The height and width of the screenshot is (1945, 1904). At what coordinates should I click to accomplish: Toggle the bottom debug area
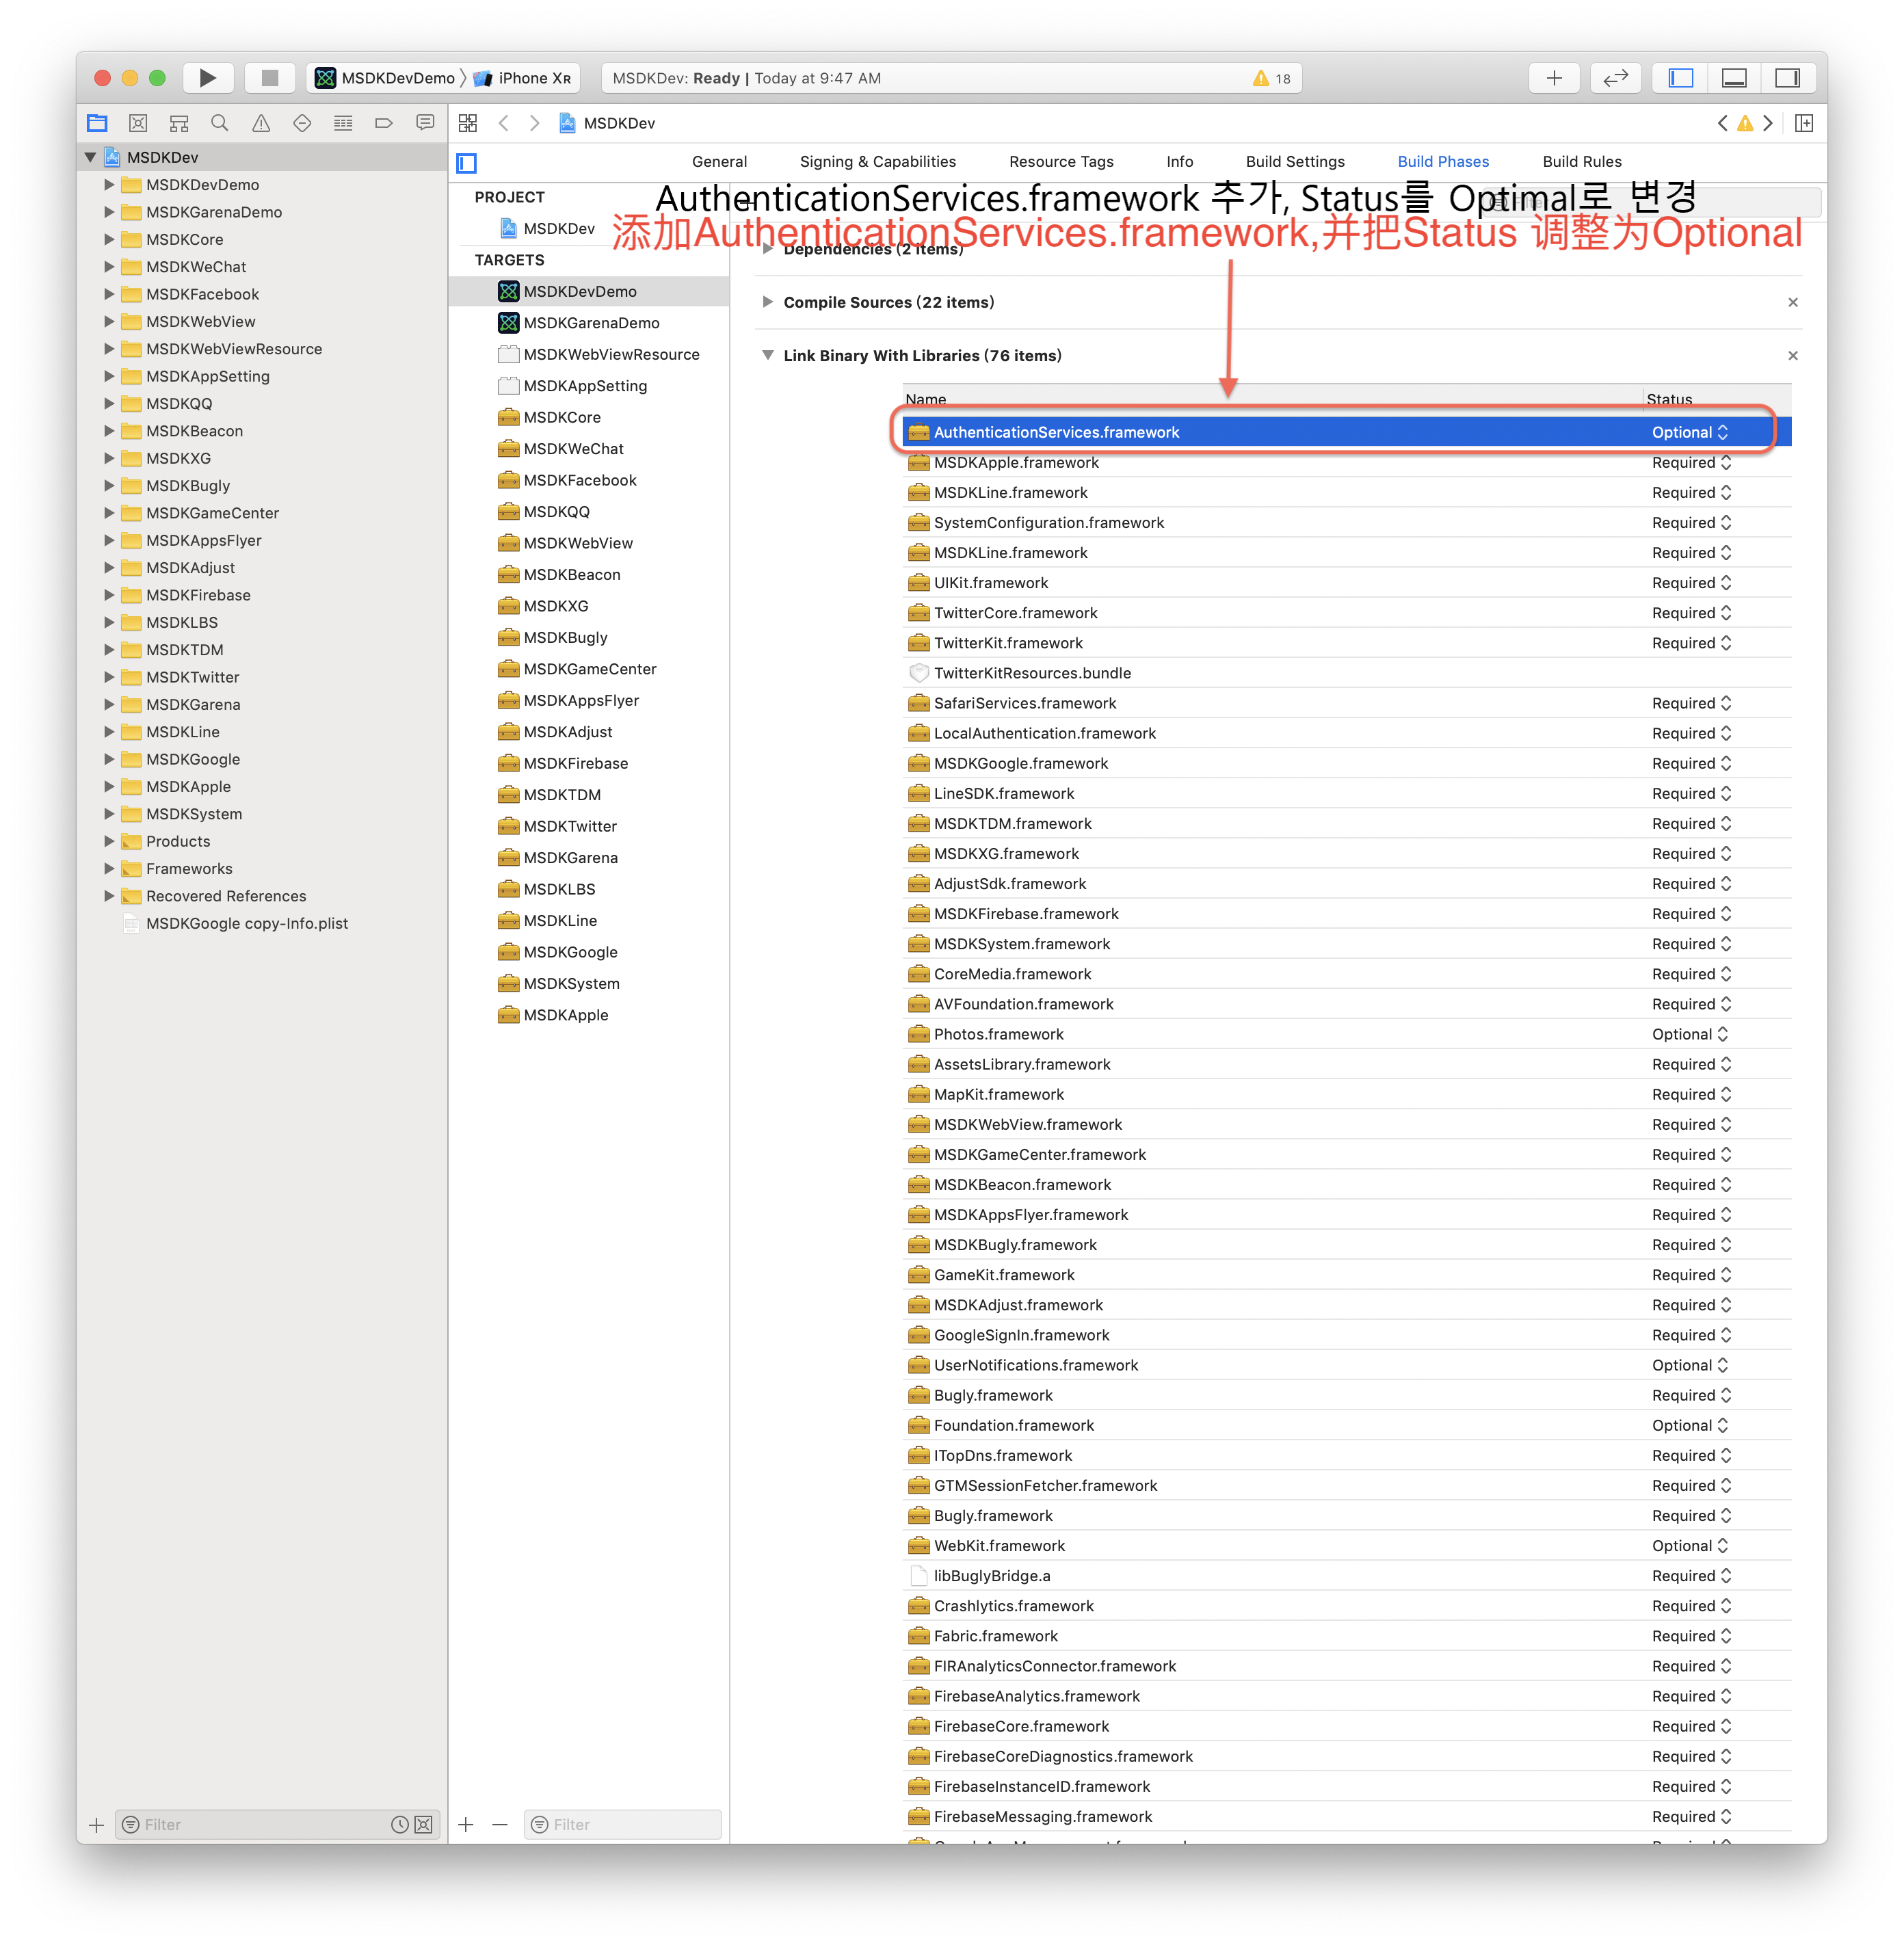(1734, 78)
